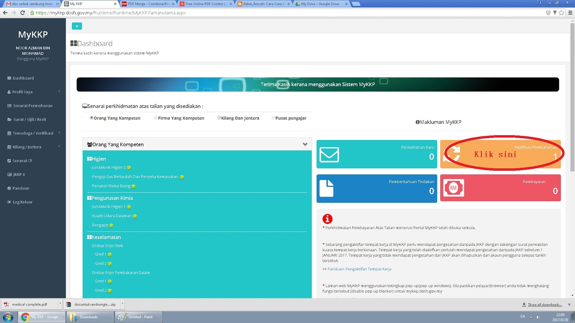Click green check beside Kualiti Udara Dalaman
Viewport: 575px width, 323px height.
pyautogui.click(x=135, y=216)
